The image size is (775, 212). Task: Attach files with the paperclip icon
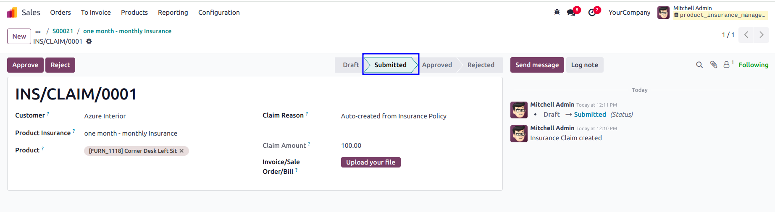coord(714,65)
